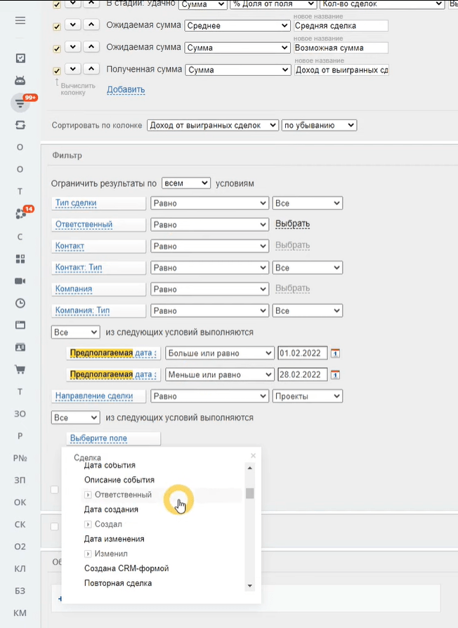The image size is (458, 628).
Task: Uncheck the Возможная сумма column checkbox
Action: tap(57, 49)
